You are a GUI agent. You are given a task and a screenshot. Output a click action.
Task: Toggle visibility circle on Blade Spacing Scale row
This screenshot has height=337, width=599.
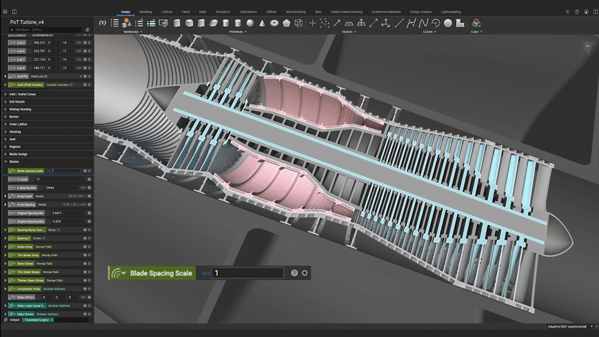[89, 171]
